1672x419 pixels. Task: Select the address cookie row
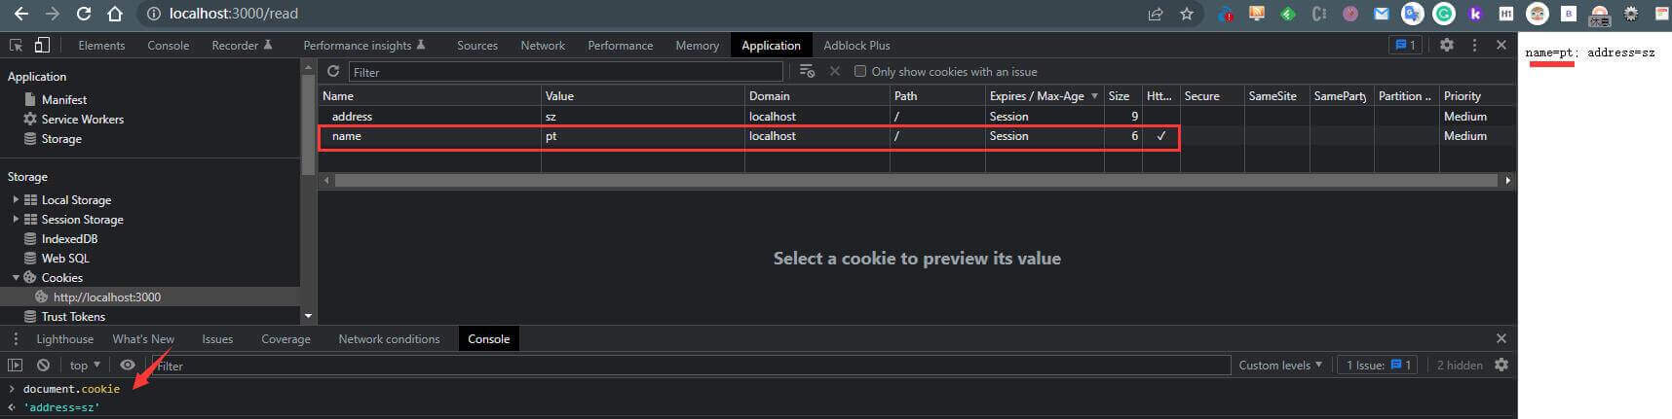coord(917,116)
